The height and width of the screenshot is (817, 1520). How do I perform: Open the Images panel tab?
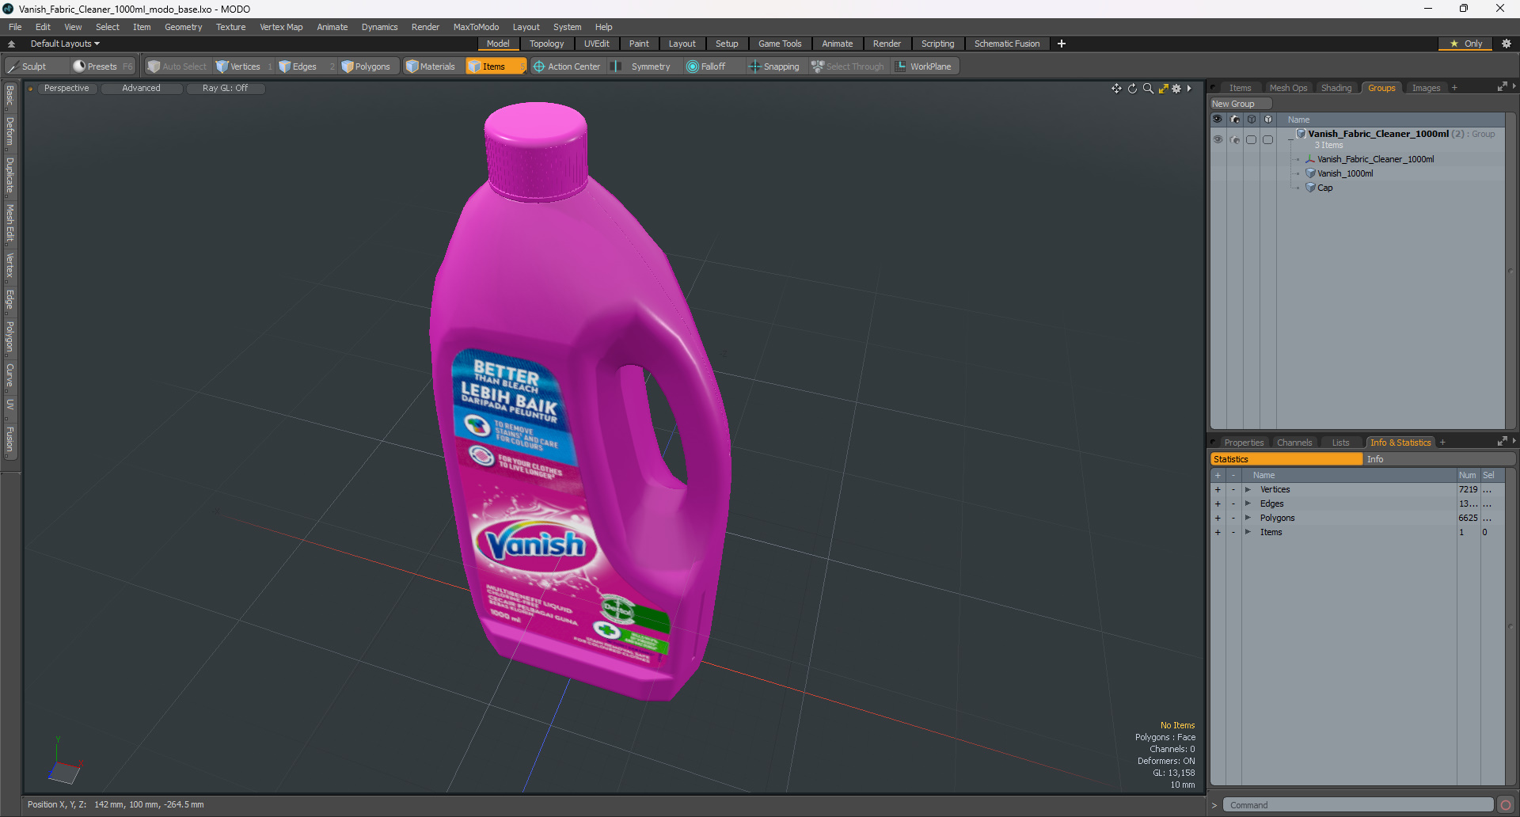coord(1426,88)
